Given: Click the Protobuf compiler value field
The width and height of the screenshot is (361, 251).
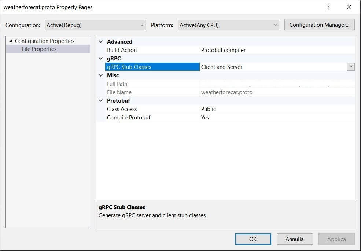Looking at the screenshot, I should 223,50.
